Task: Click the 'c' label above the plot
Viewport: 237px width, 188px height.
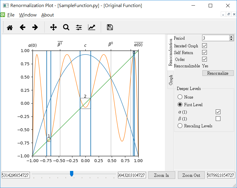Action: [x=85, y=45]
